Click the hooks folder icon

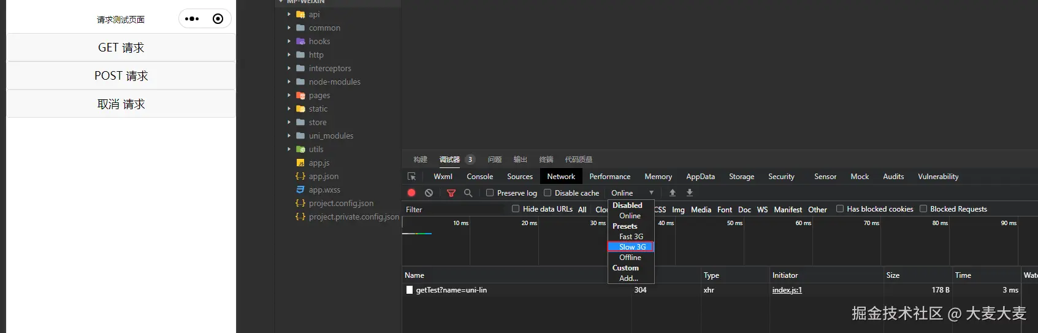coord(300,41)
